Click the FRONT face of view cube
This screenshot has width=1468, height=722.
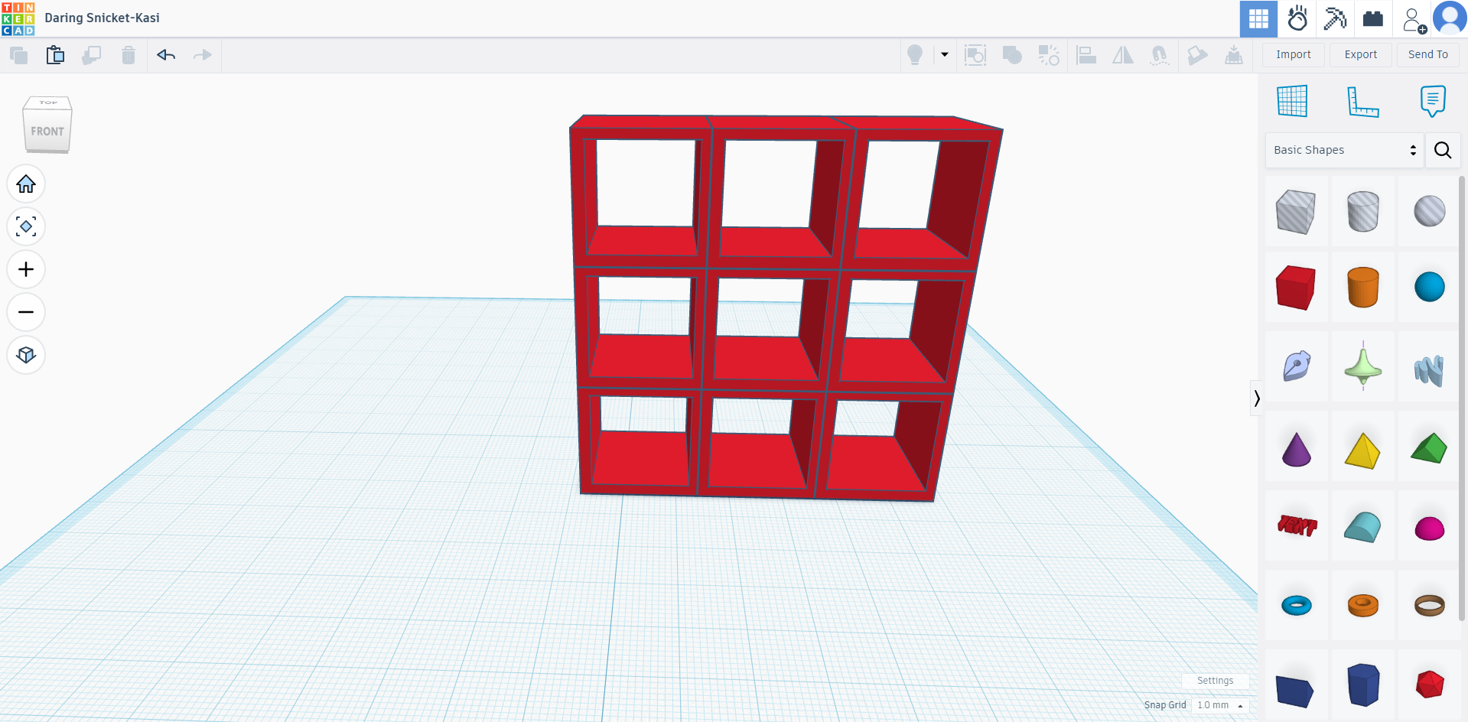pyautogui.click(x=47, y=132)
